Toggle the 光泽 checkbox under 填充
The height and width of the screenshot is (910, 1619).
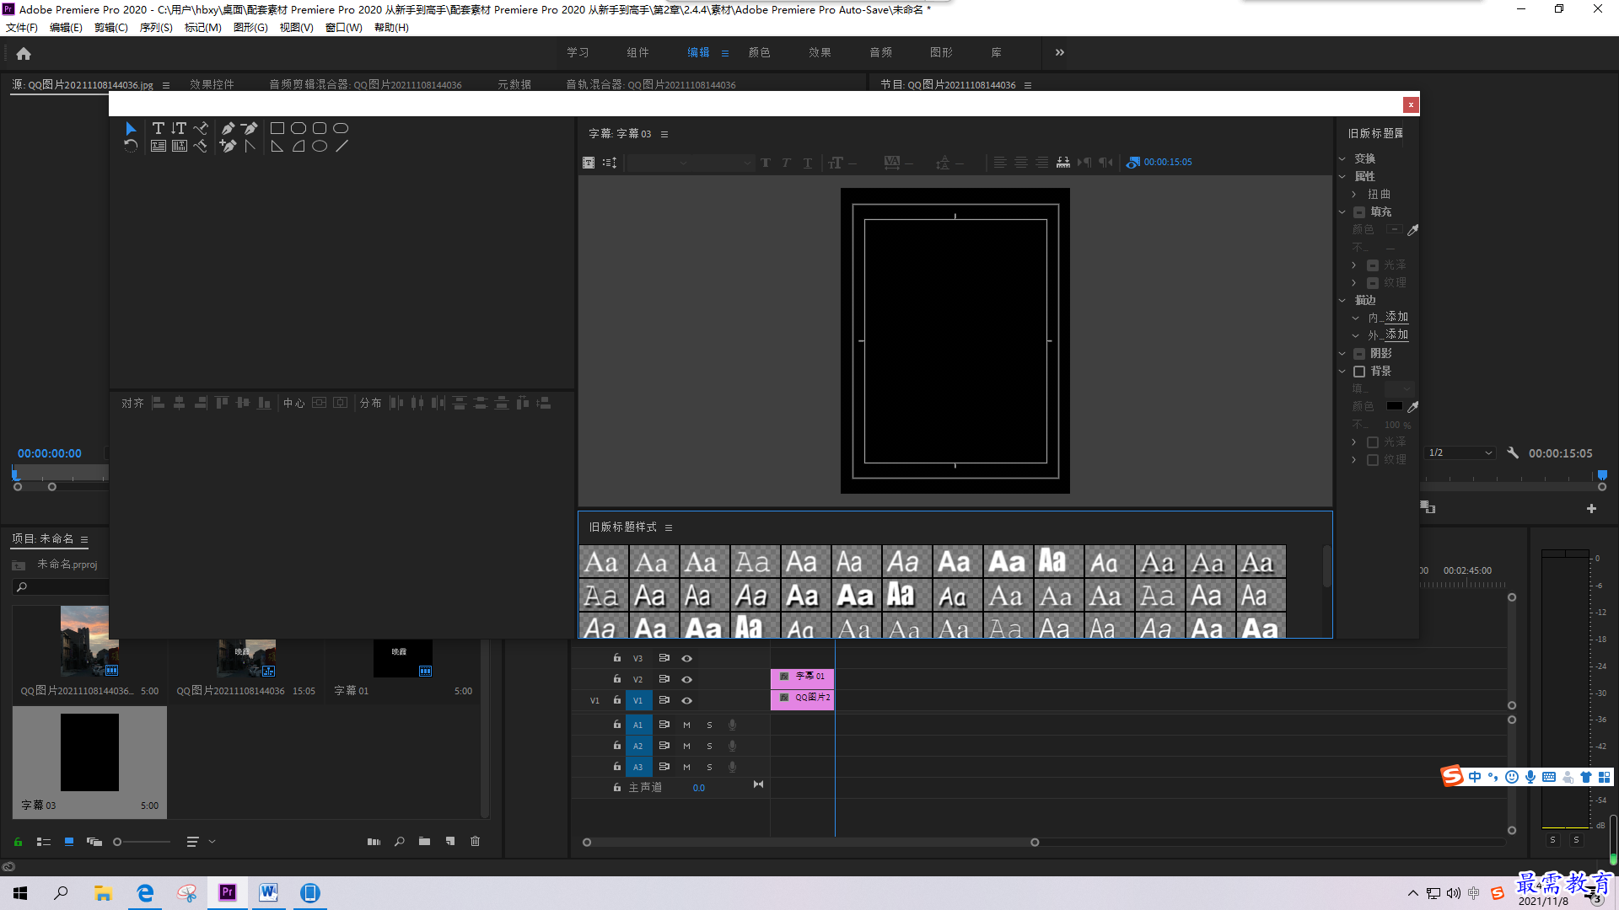[x=1373, y=265]
